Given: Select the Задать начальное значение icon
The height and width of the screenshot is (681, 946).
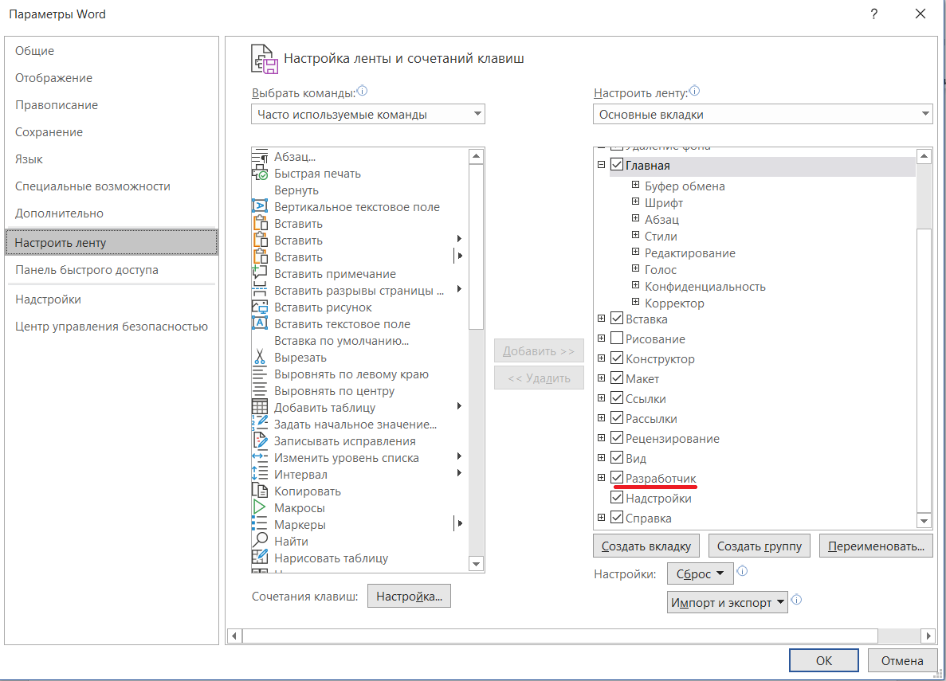Looking at the screenshot, I should click(260, 424).
